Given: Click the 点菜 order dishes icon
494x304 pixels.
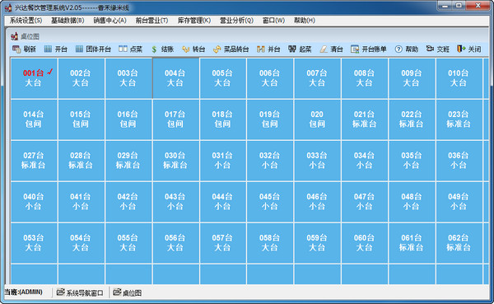Looking at the screenshot, I should point(123,49).
